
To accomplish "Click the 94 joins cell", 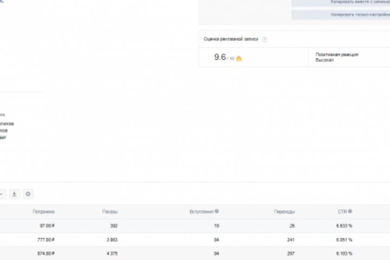I will pyautogui.click(x=217, y=253).
